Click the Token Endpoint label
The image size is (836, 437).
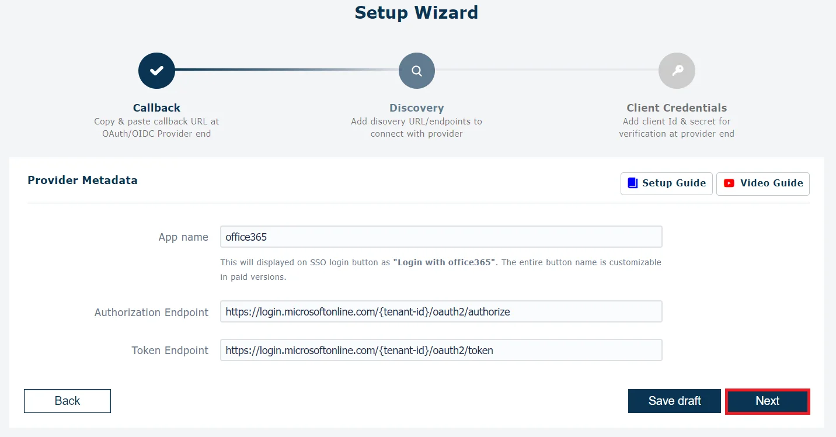[170, 351]
